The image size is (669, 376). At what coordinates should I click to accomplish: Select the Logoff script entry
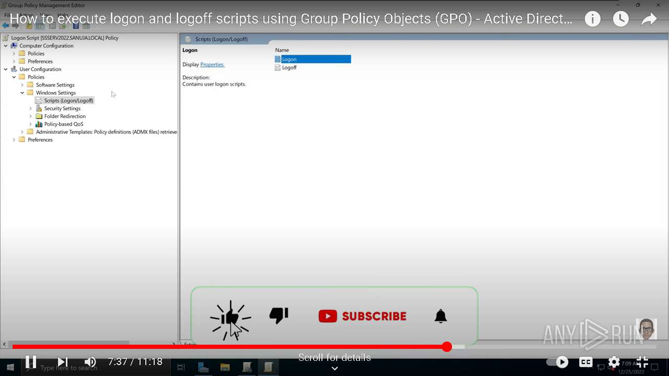pos(289,67)
